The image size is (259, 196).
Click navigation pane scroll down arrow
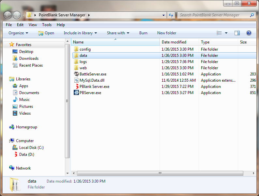pos(68,173)
